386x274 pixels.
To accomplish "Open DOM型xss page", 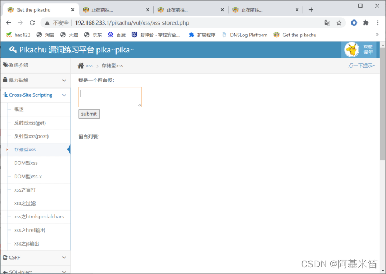I will 26,163.
